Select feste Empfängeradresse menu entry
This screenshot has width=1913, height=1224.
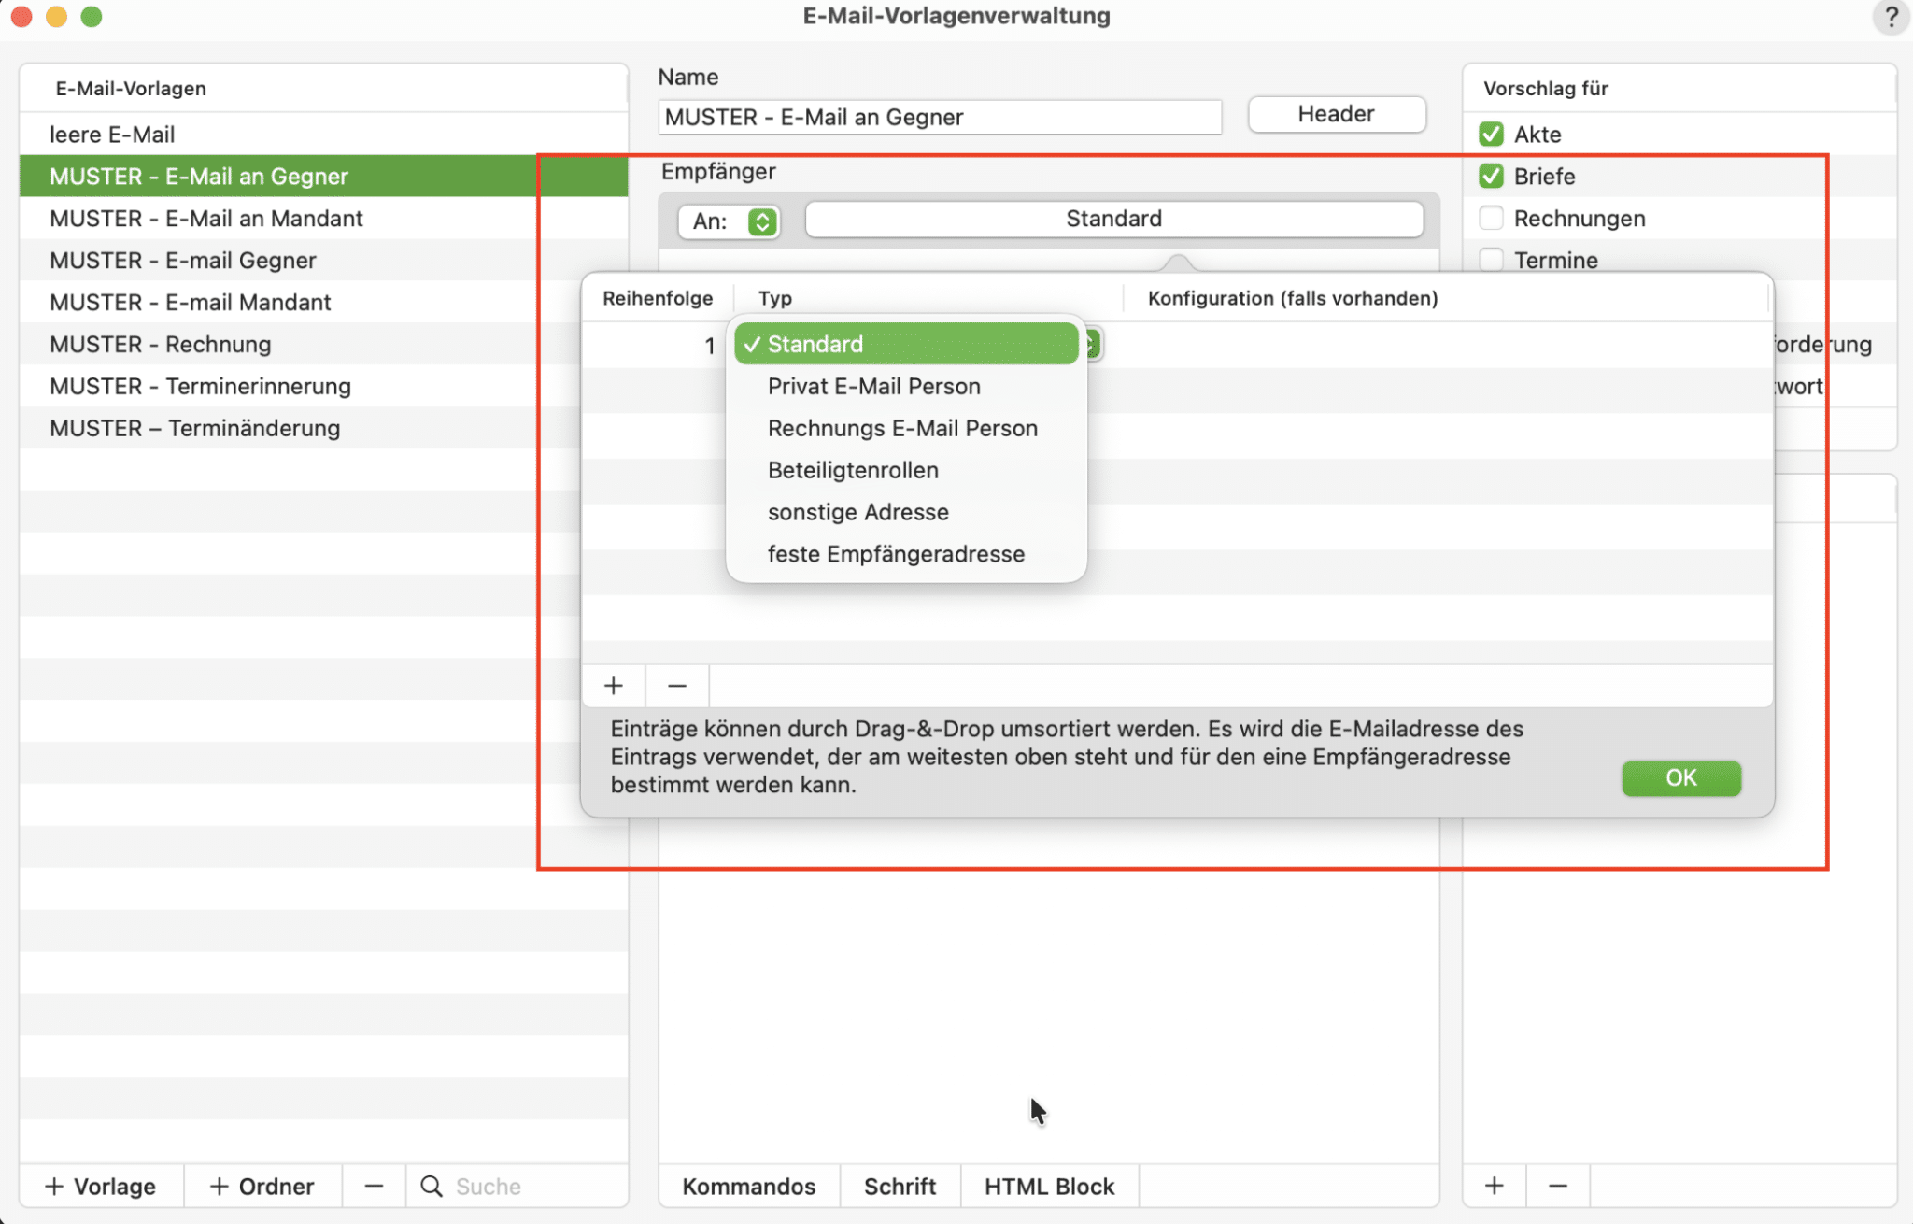click(896, 554)
